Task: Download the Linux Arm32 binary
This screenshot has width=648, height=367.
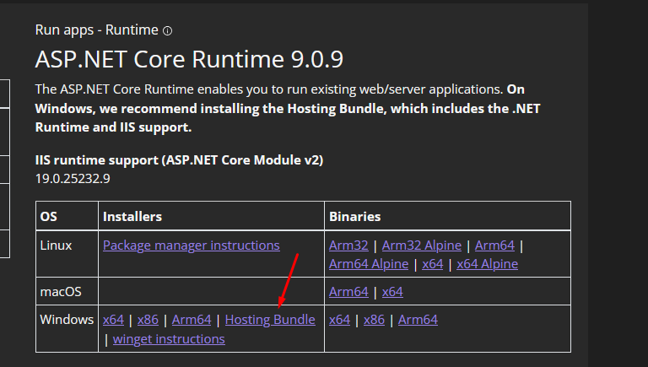Action: click(x=350, y=246)
